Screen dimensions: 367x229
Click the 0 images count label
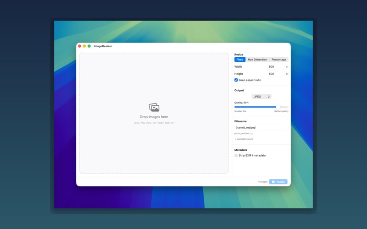262,182
